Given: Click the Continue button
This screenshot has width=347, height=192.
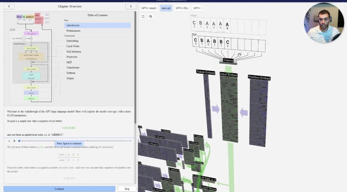Looking at the screenshot, I should [59, 189].
